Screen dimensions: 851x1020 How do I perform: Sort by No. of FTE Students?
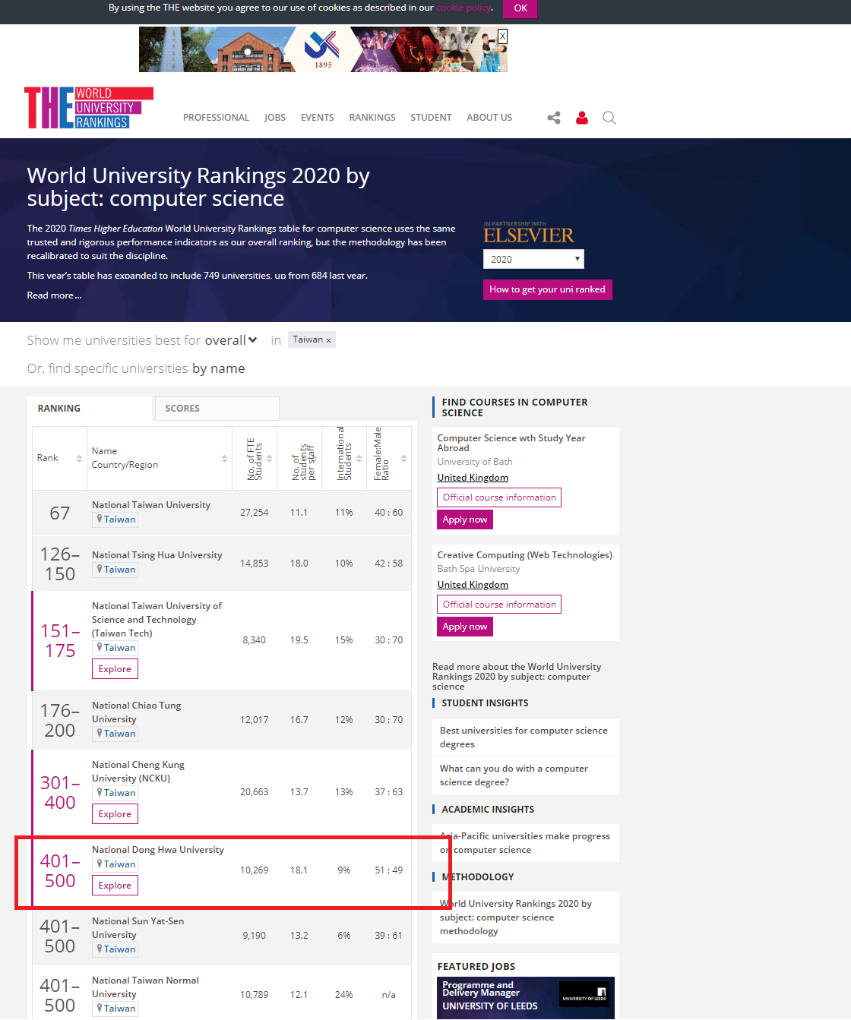269,458
